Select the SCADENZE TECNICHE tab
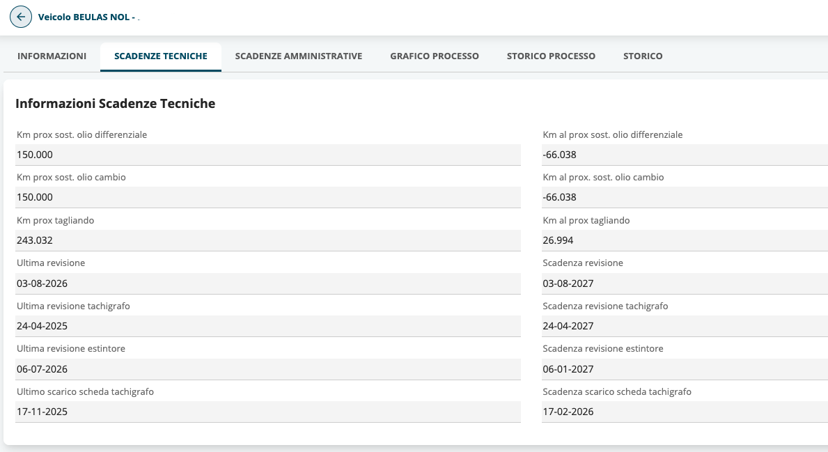 161,56
